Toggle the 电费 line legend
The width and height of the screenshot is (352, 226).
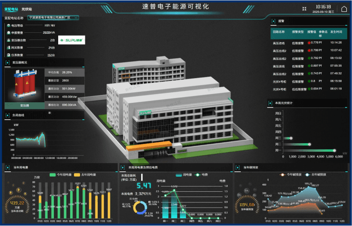tap(200, 175)
